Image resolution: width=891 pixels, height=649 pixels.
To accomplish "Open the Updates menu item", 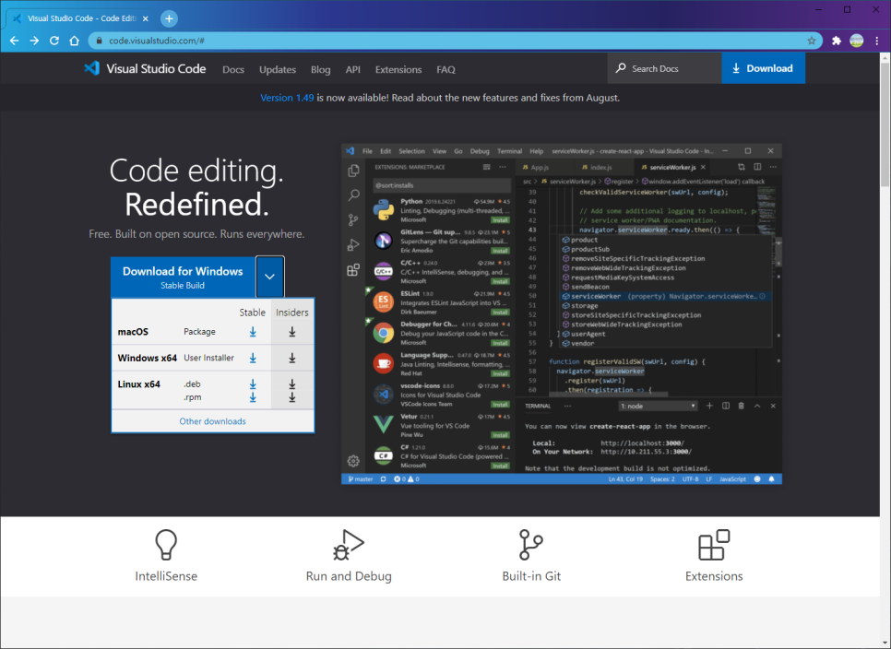I will coord(278,69).
